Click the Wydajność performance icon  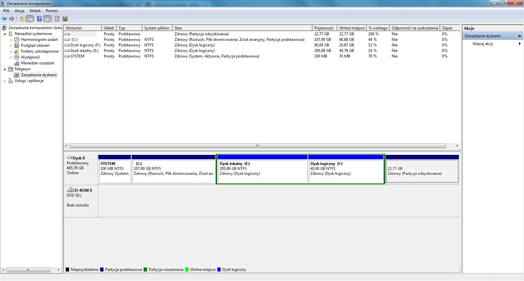click(x=17, y=57)
